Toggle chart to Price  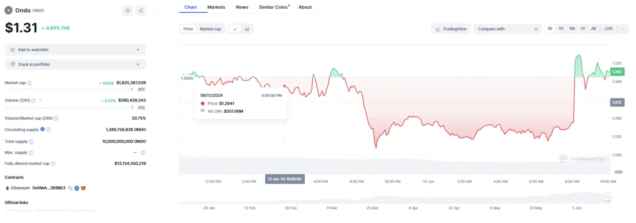(188, 29)
